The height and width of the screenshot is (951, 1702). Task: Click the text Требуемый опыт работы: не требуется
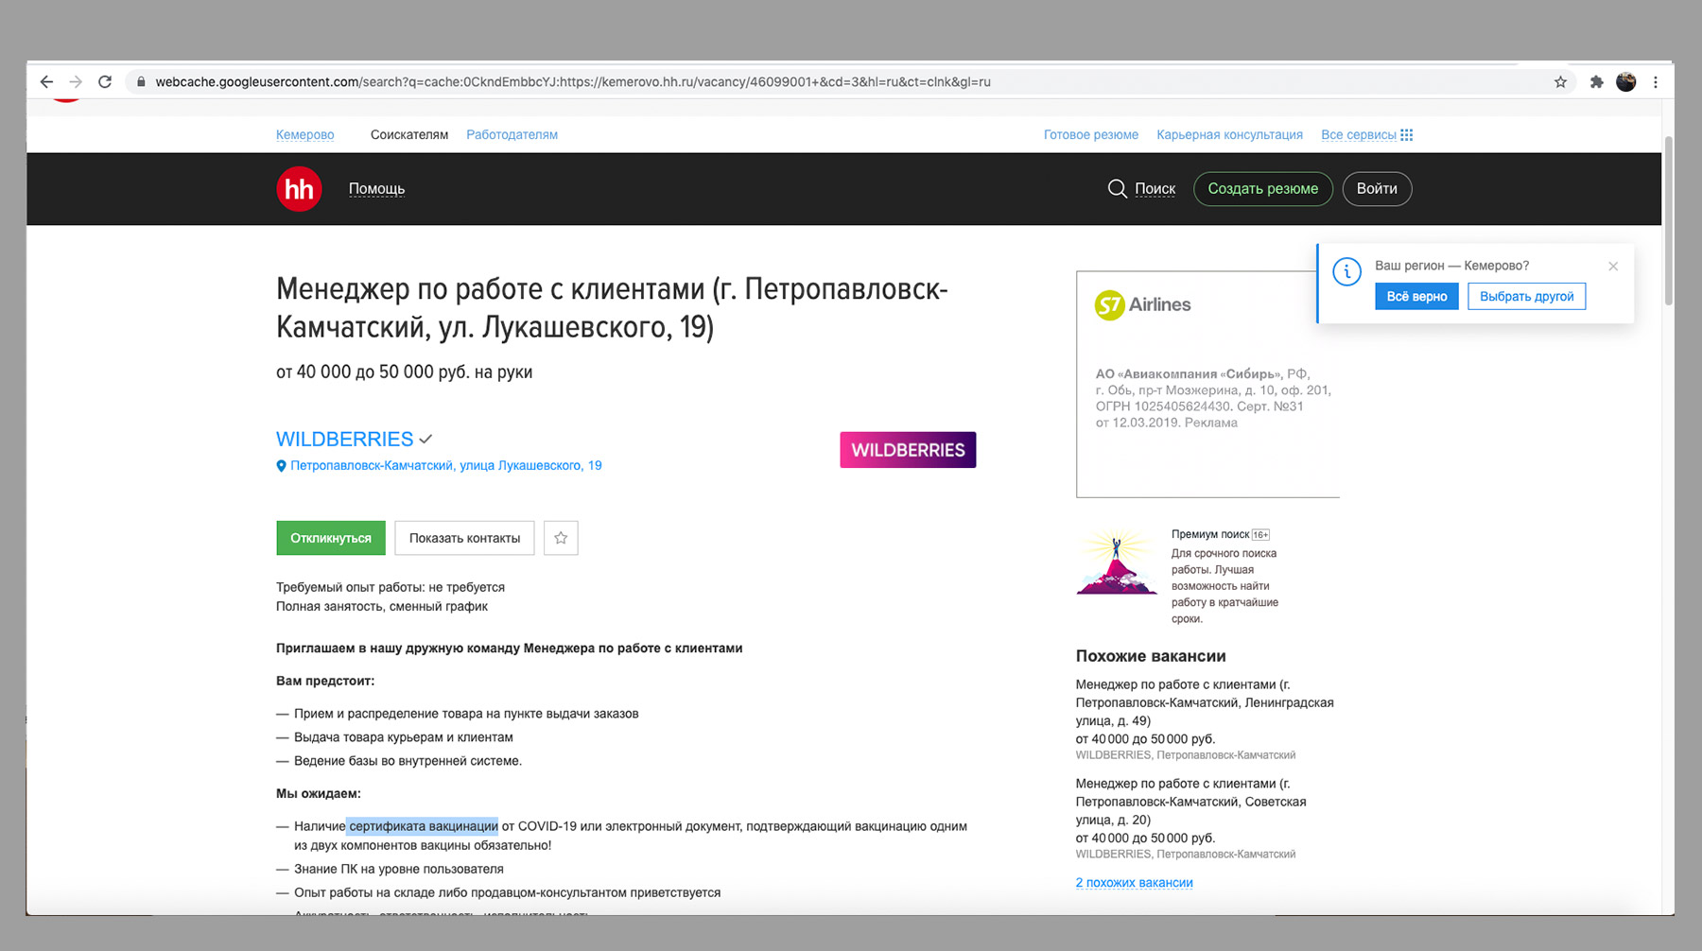391,587
